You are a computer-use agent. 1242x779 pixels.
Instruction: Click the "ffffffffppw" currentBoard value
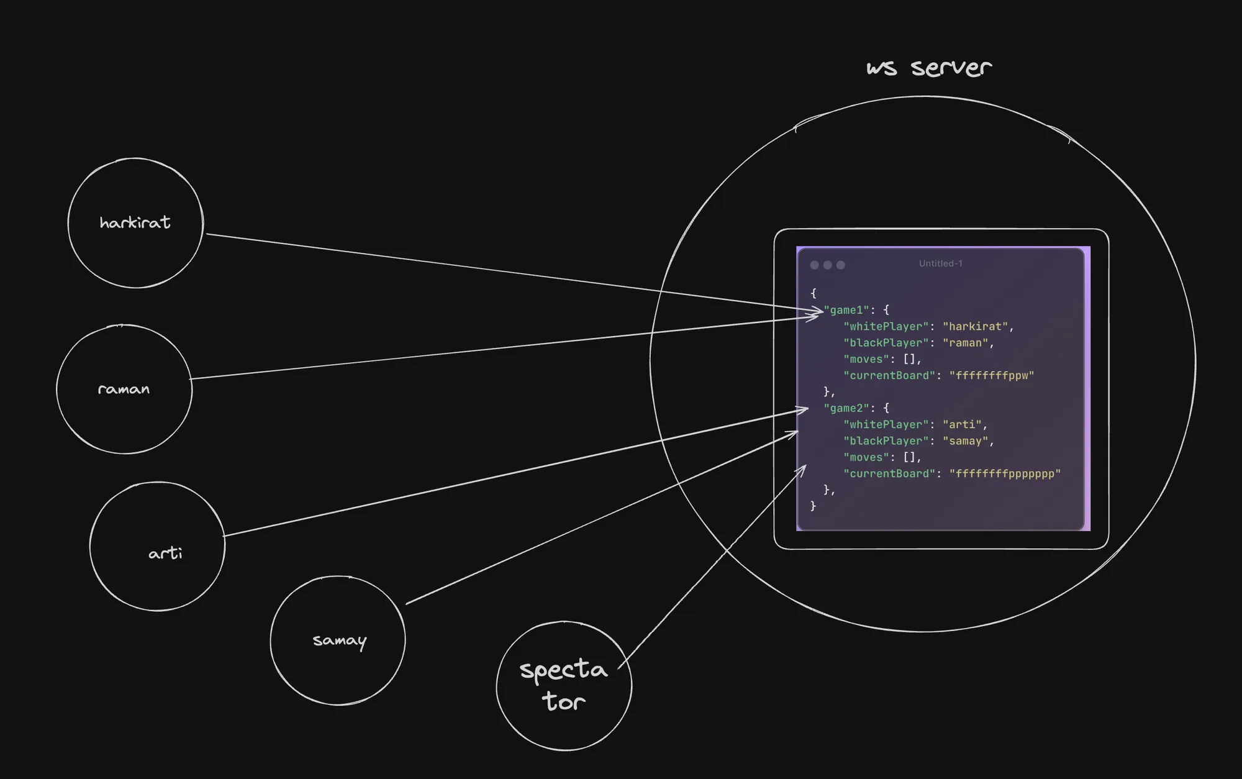pyautogui.click(x=991, y=375)
